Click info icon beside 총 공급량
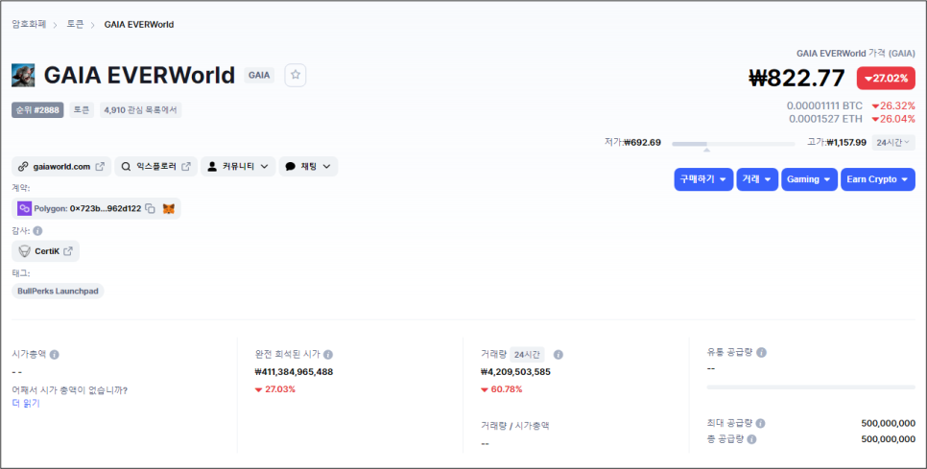The width and height of the screenshot is (927, 469). (x=751, y=439)
